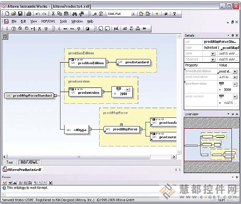
Task: Open dropdown beside prod:version value 2008 in Details
Action: coord(235,84)
